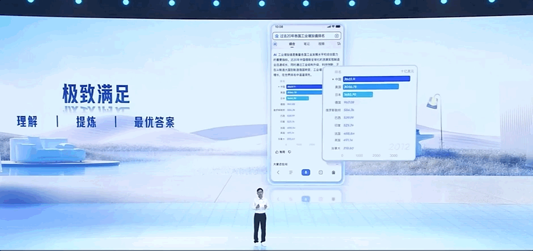Viewport: 533px width, 251px height.
Task: Click the 排名 header in enlarged chart card
Action: pyautogui.click(x=338, y=72)
